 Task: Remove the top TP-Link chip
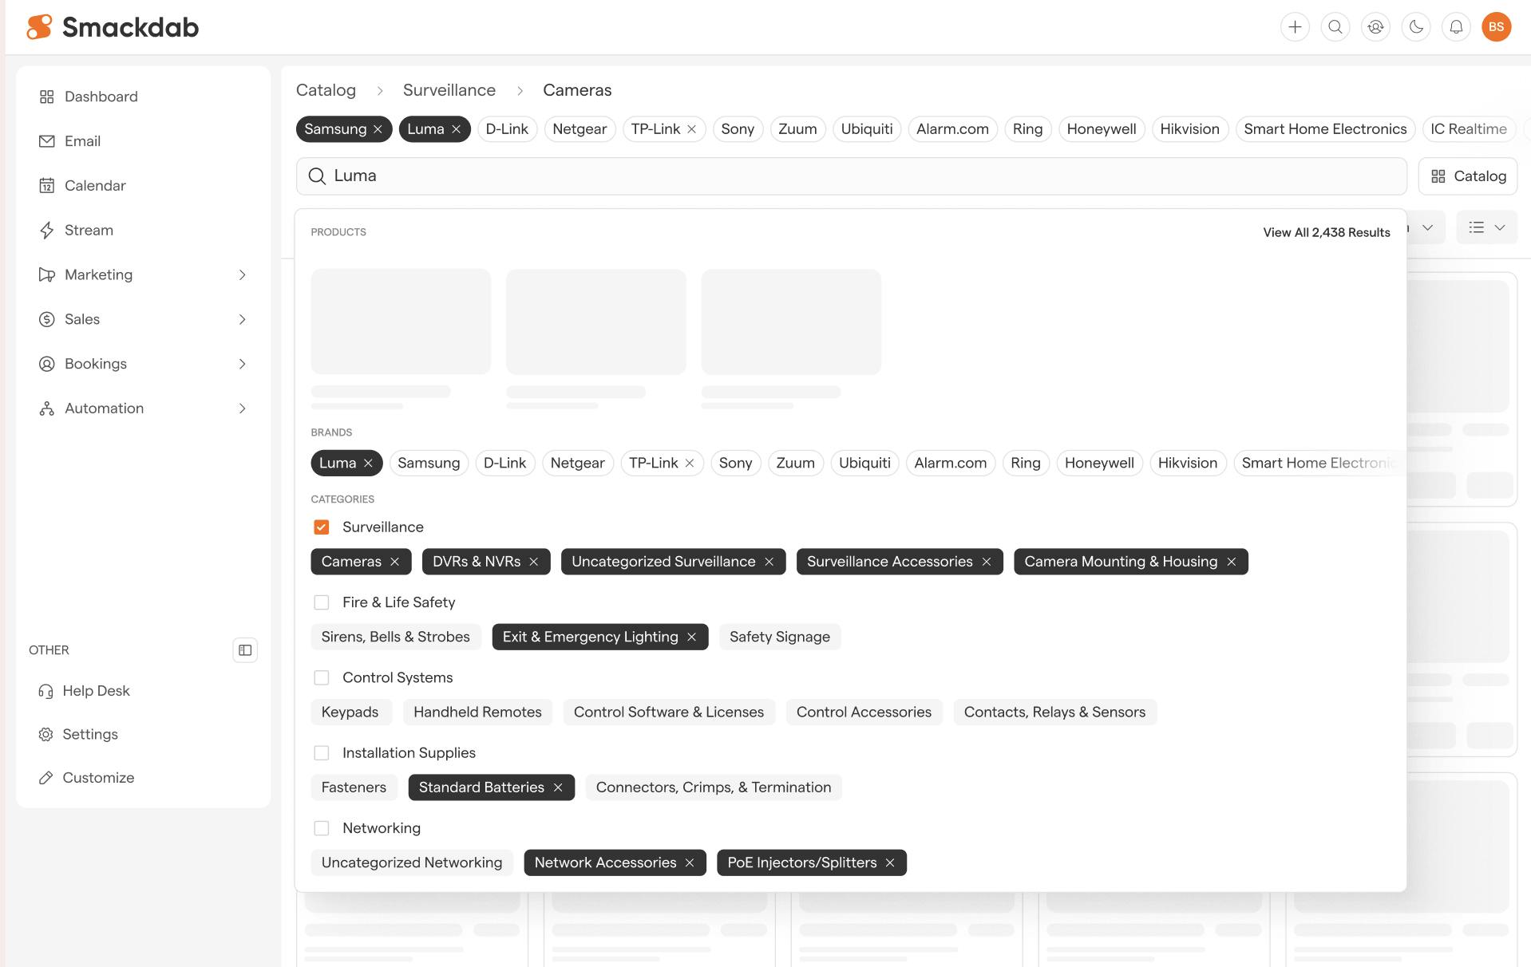pyautogui.click(x=692, y=129)
